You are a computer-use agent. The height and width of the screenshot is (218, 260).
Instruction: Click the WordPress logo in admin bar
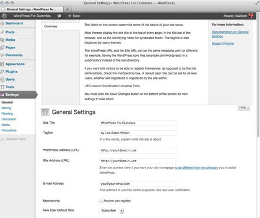[4, 16]
